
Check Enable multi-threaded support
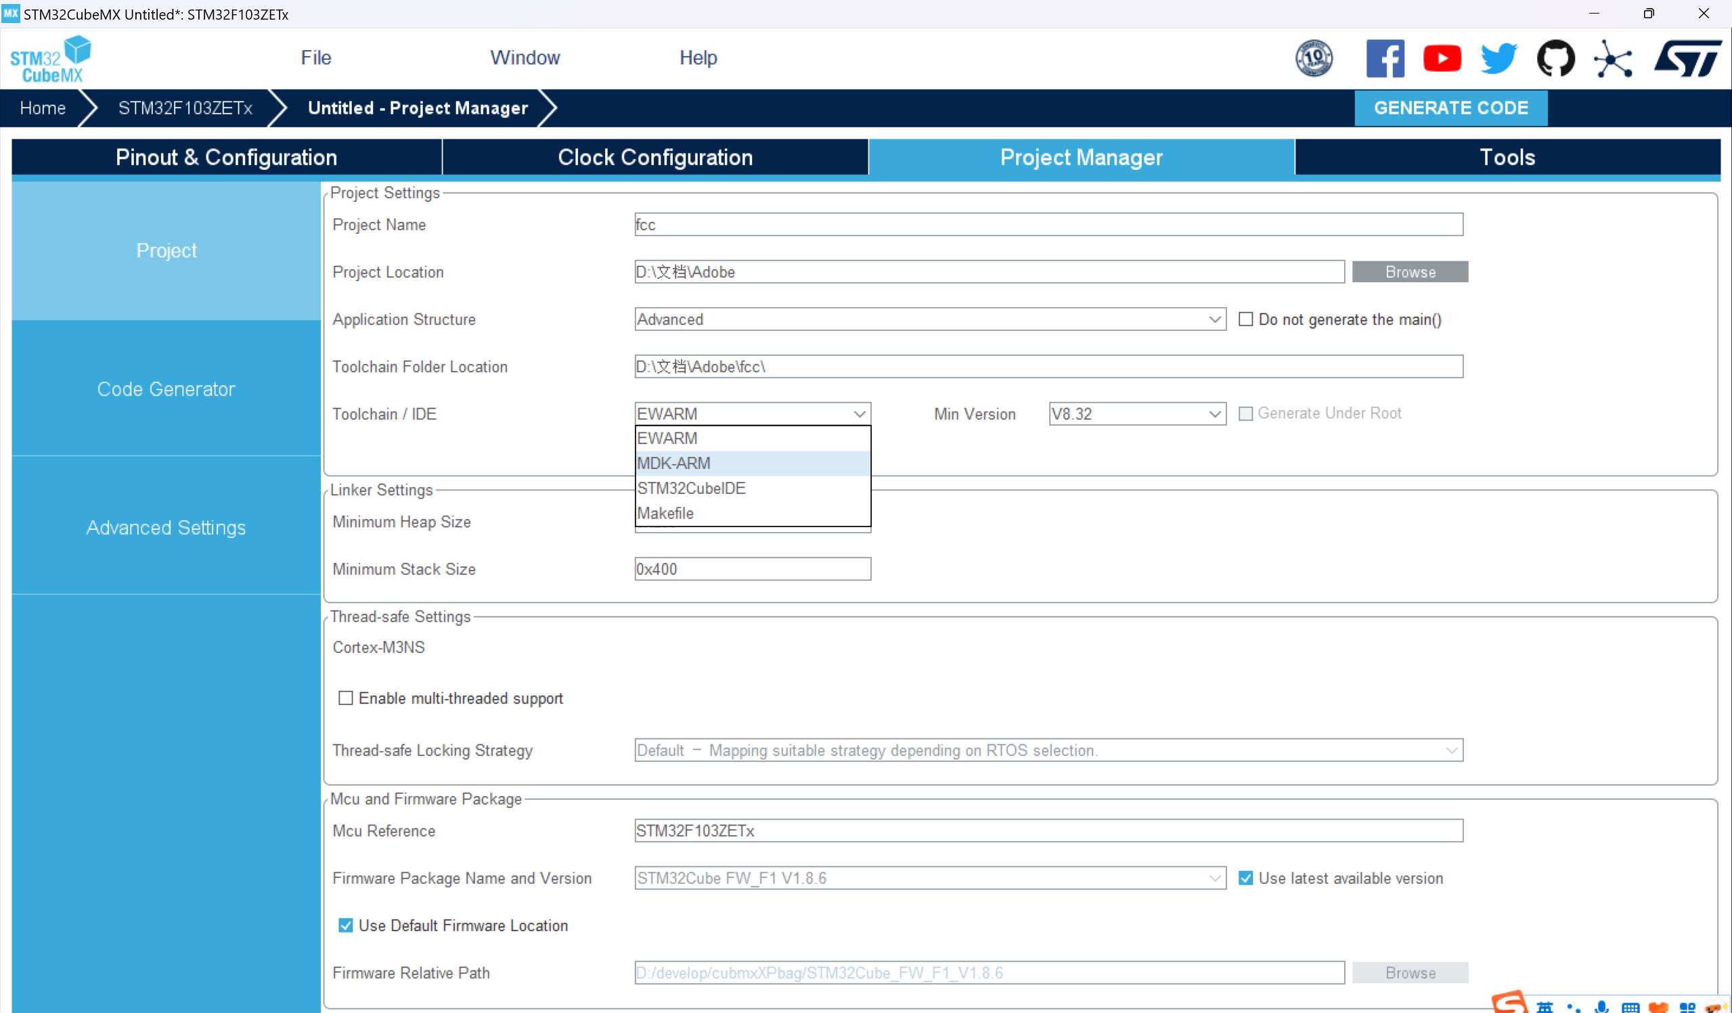pos(346,698)
